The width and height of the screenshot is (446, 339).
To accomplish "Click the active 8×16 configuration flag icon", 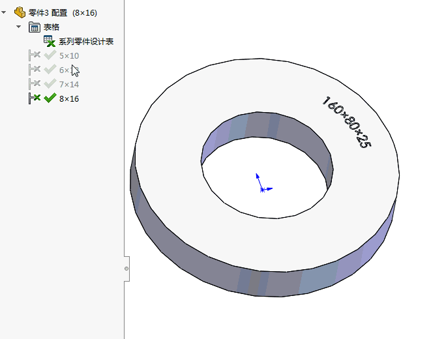I will pos(35,98).
